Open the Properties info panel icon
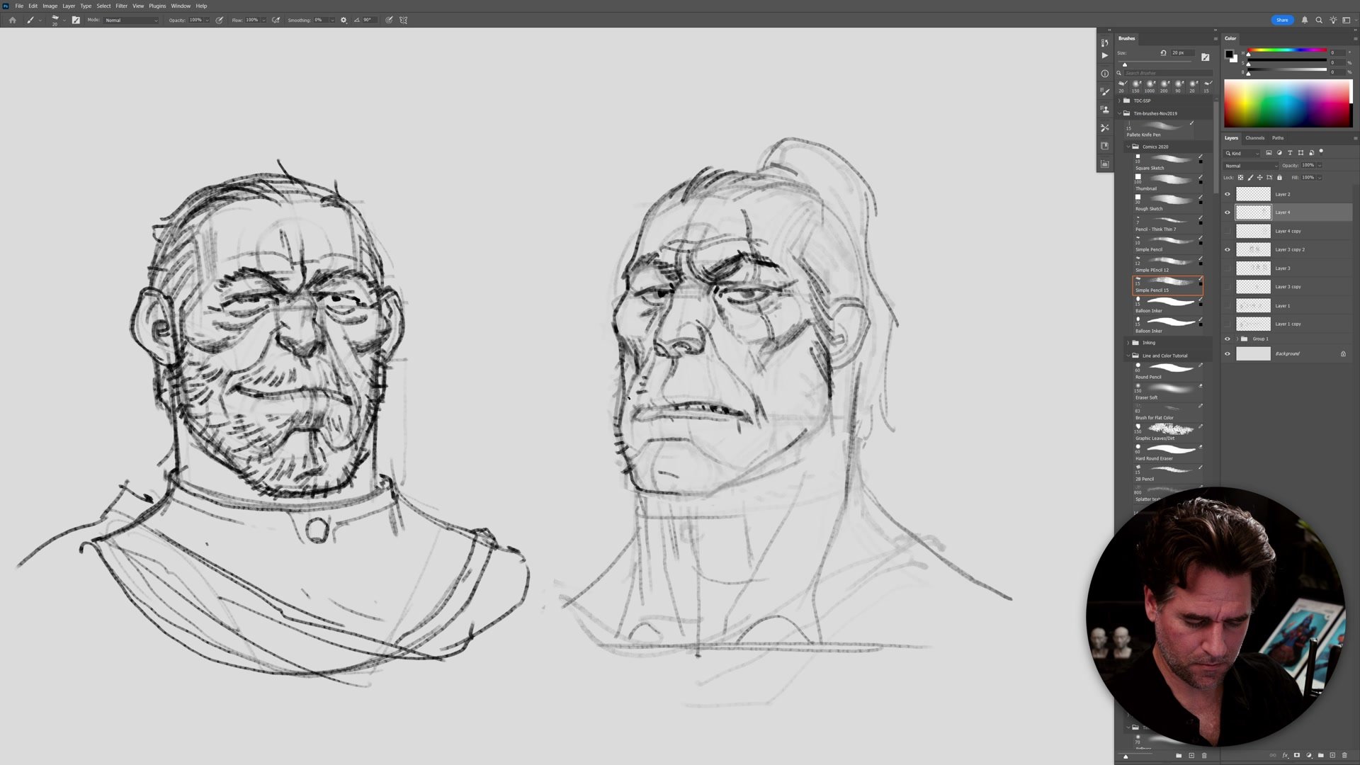Screen dimensions: 1360x765 [x=1105, y=74]
